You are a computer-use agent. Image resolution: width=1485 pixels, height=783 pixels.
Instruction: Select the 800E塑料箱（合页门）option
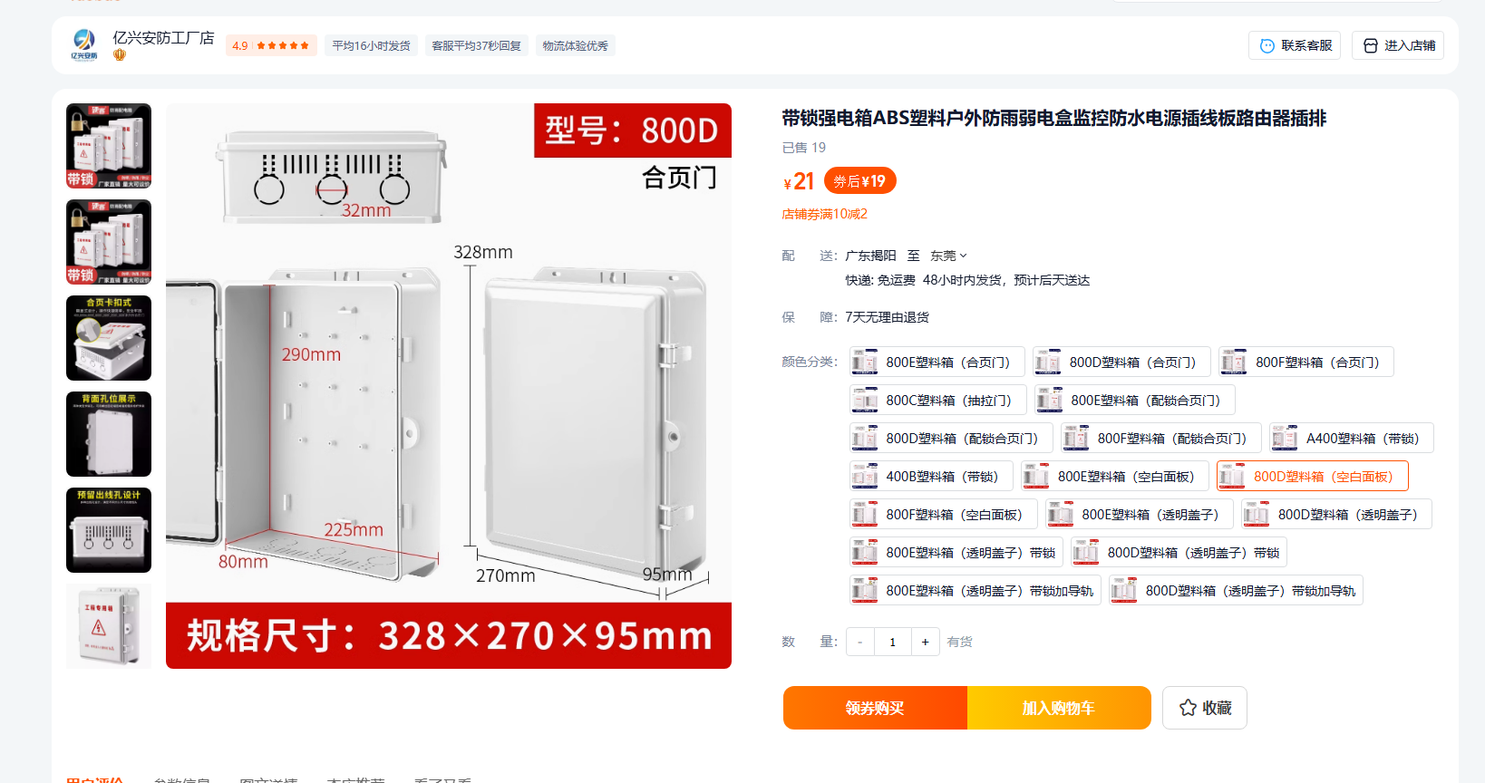point(937,362)
